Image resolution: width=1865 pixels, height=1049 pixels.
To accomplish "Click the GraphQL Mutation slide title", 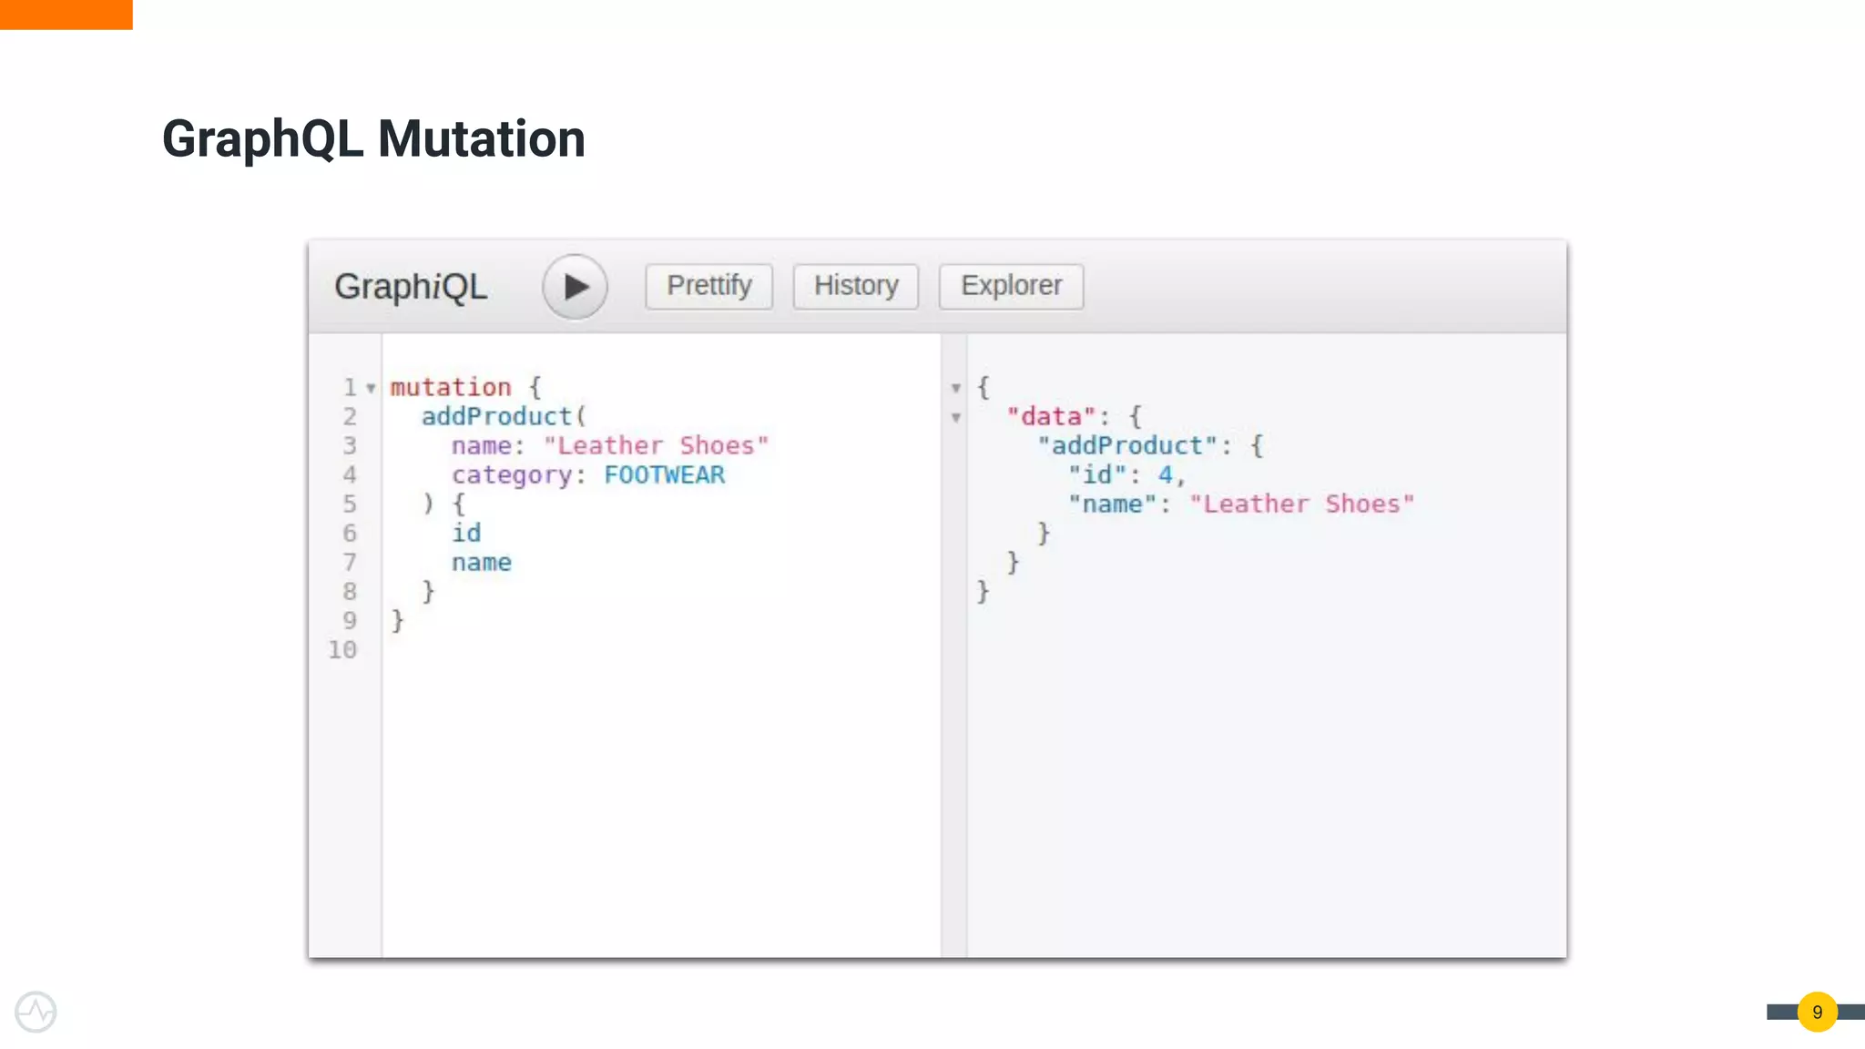I will click(373, 139).
